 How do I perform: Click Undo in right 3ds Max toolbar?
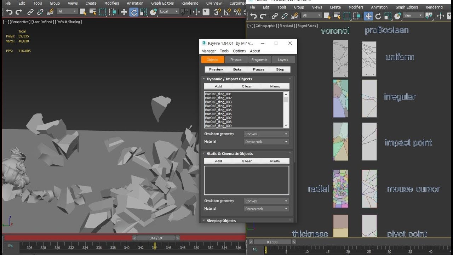(x=254, y=16)
